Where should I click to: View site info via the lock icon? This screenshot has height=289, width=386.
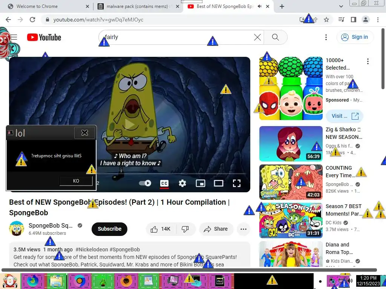coord(47,20)
